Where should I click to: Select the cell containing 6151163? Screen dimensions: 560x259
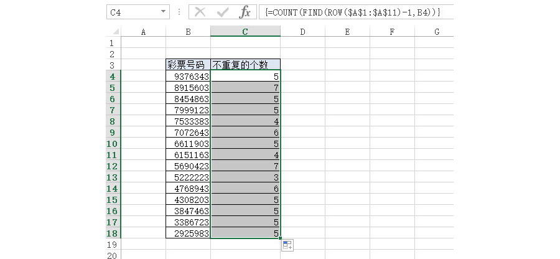tap(188, 154)
